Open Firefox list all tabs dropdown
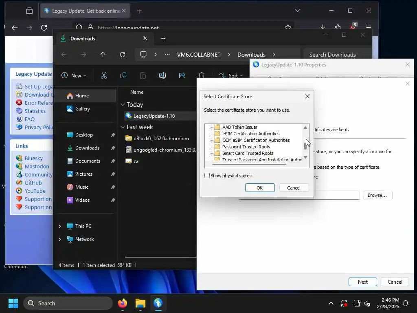Viewport: 417px width, 313px height. [298, 11]
